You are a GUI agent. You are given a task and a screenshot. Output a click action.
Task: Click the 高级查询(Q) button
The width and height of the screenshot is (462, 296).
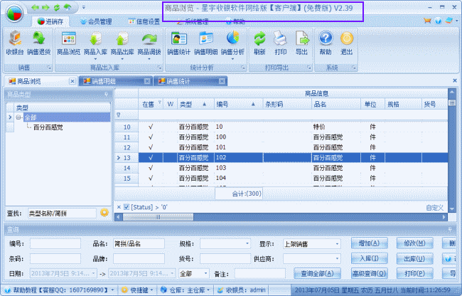click(369, 274)
